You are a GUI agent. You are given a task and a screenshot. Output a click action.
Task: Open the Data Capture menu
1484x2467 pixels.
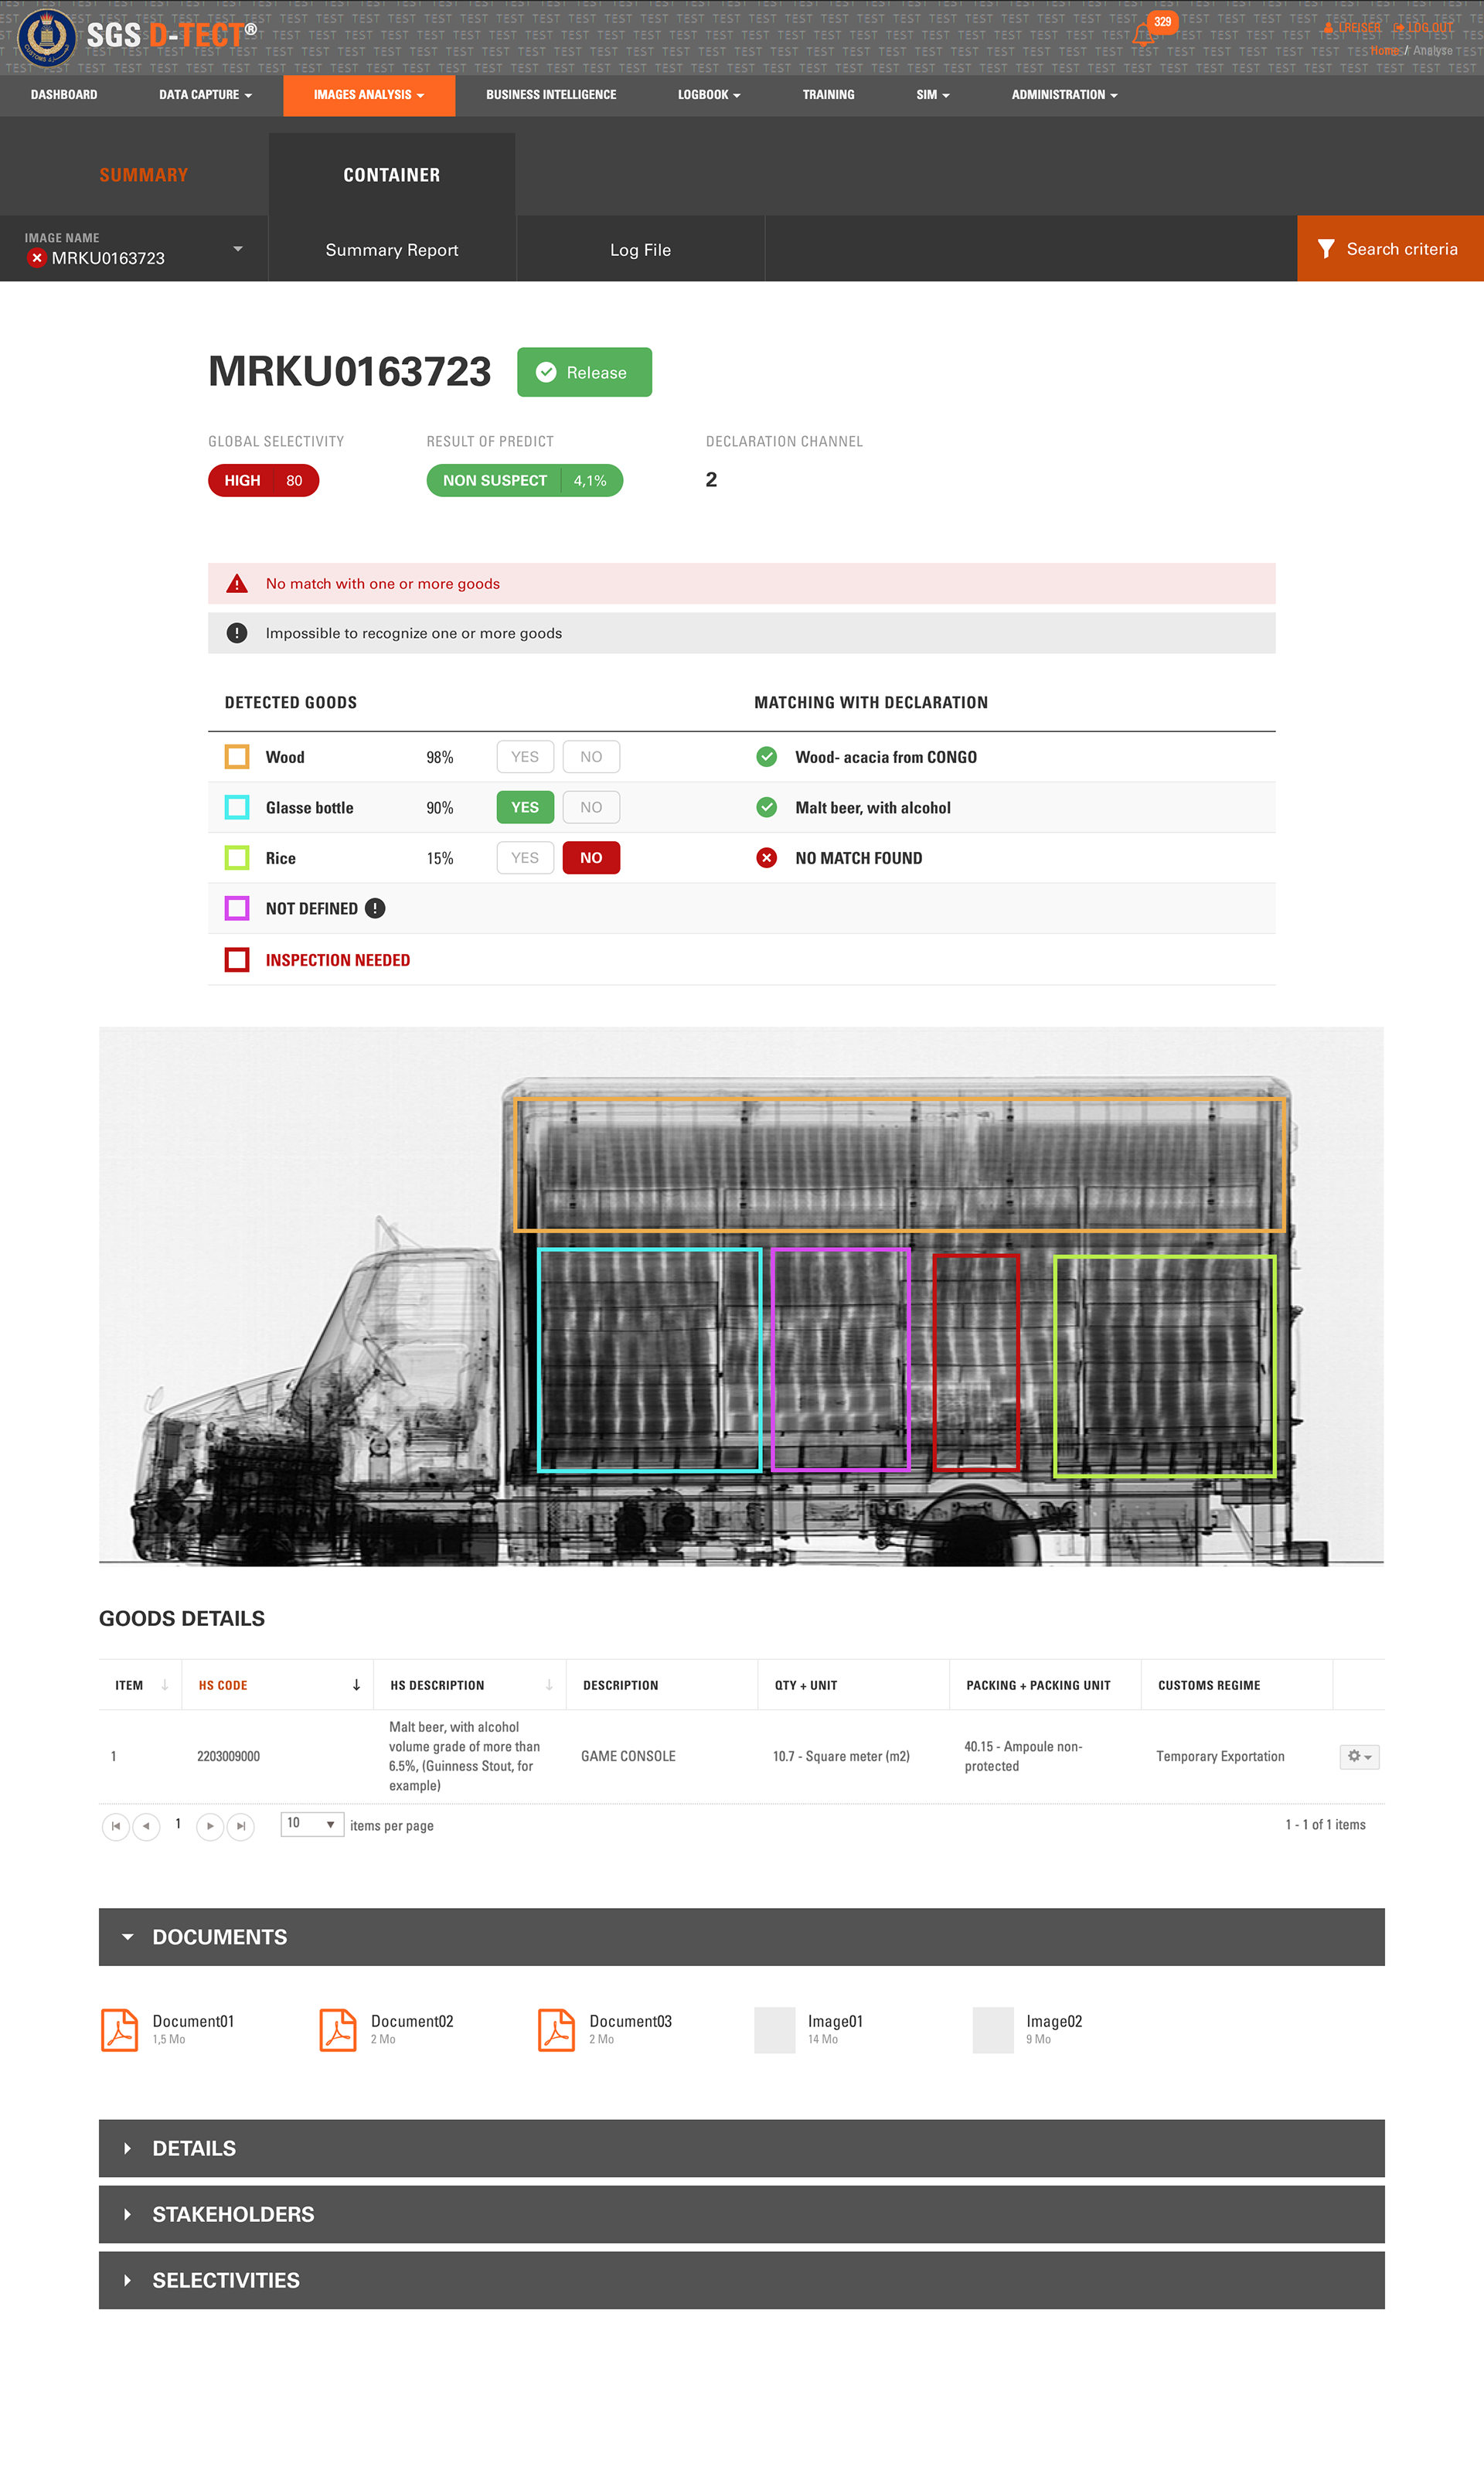click(x=205, y=95)
